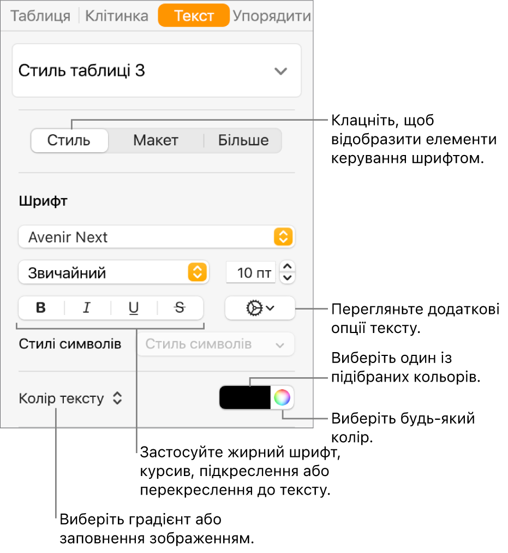This screenshot has width=508, height=553.
Task: Open the Avenir Next font family popup
Action: [x=157, y=237]
